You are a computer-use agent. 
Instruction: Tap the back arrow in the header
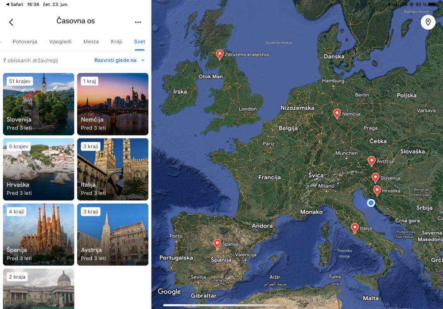click(11, 22)
